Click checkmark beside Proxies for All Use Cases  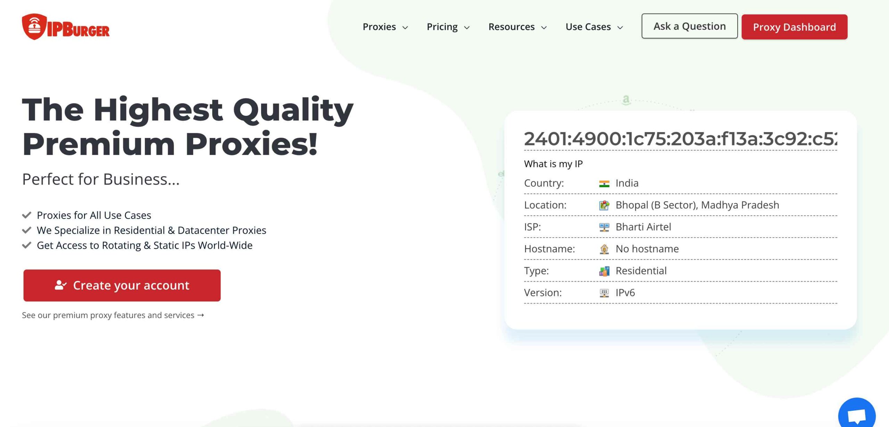pos(27,215)
